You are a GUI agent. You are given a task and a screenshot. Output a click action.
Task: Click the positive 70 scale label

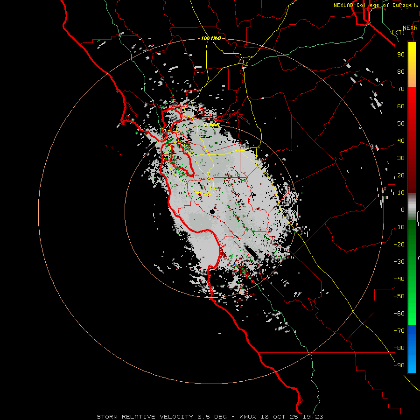click(401, 89)
